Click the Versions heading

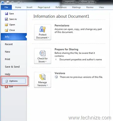60,73
